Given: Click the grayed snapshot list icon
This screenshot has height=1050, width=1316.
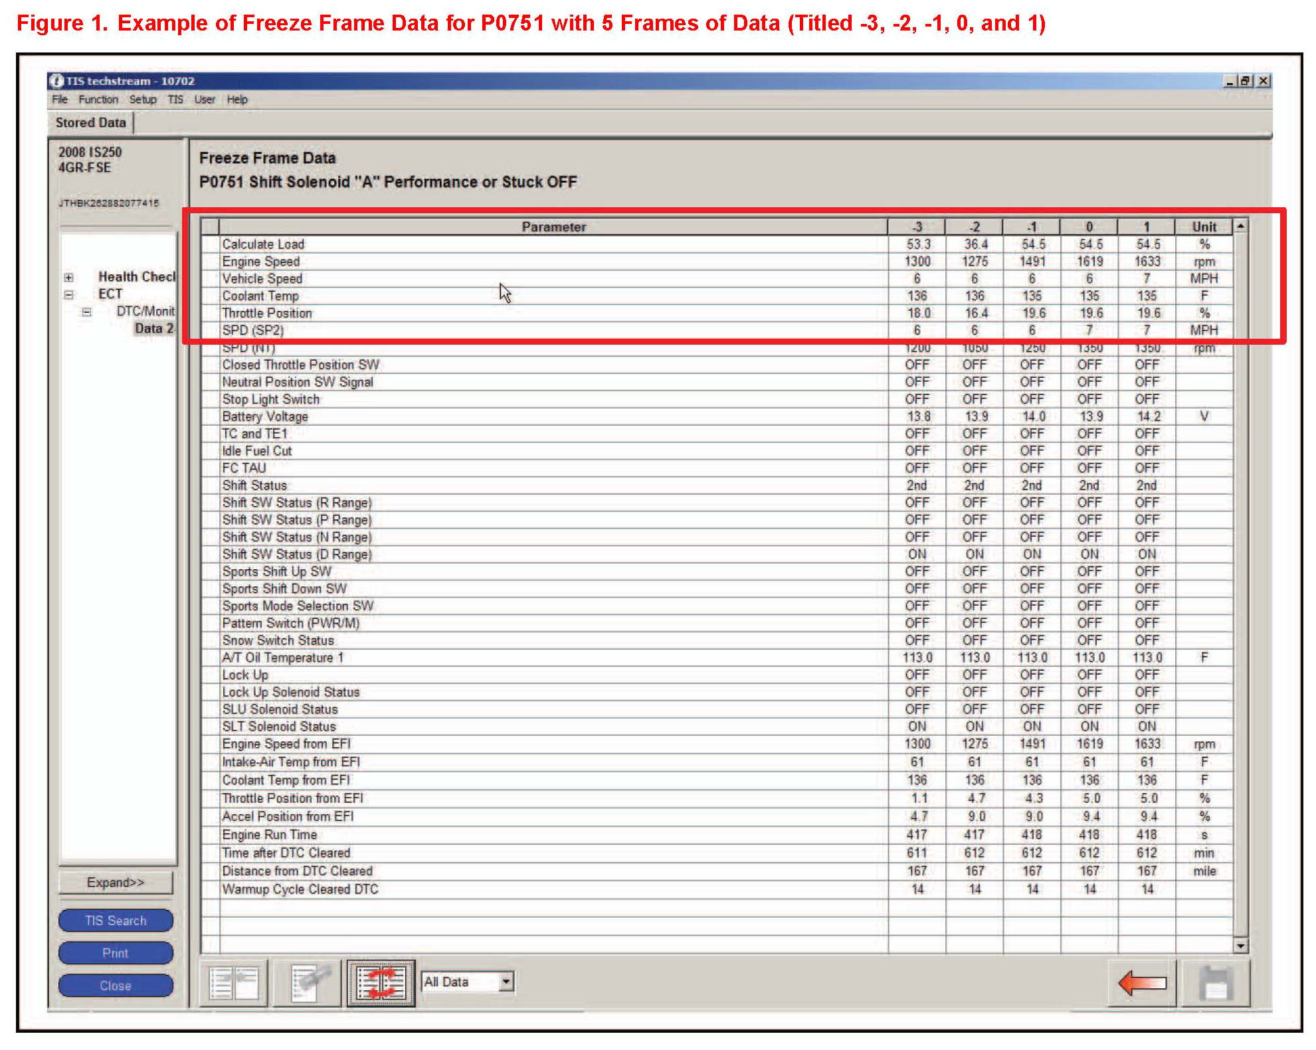Looking at the screenshot, I should pos(307,982).
